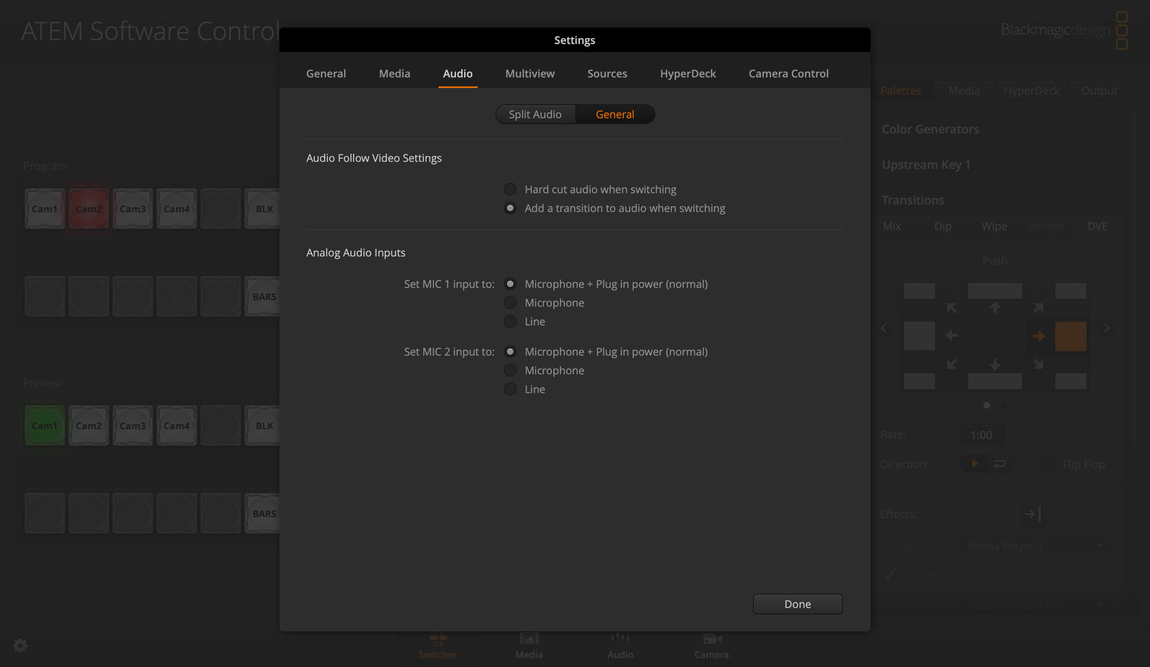Switch to Split Audio mode

tap(535, 114)
